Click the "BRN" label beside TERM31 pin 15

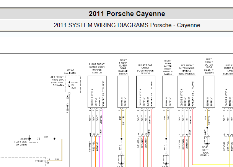click(57, 159)
